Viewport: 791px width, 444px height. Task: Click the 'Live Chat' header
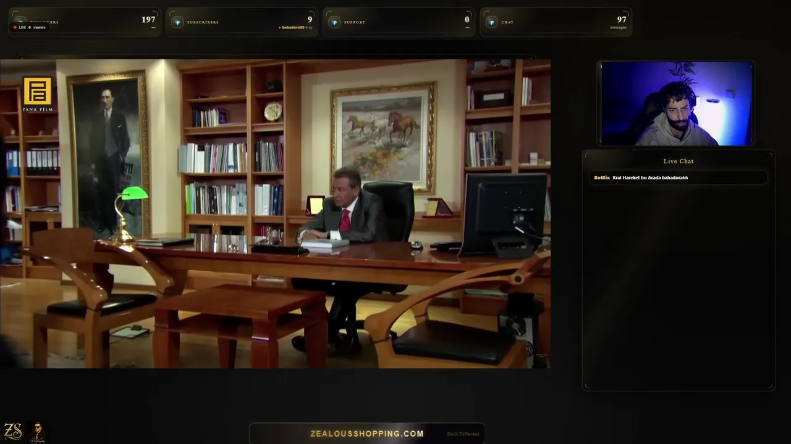[679, 161]
